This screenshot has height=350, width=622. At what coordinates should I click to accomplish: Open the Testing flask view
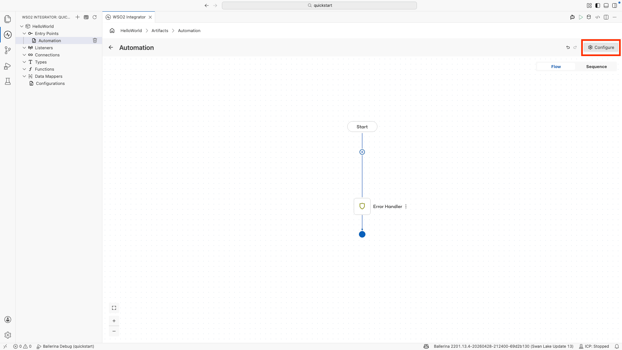pyautogui.click(x=8, y=81)
